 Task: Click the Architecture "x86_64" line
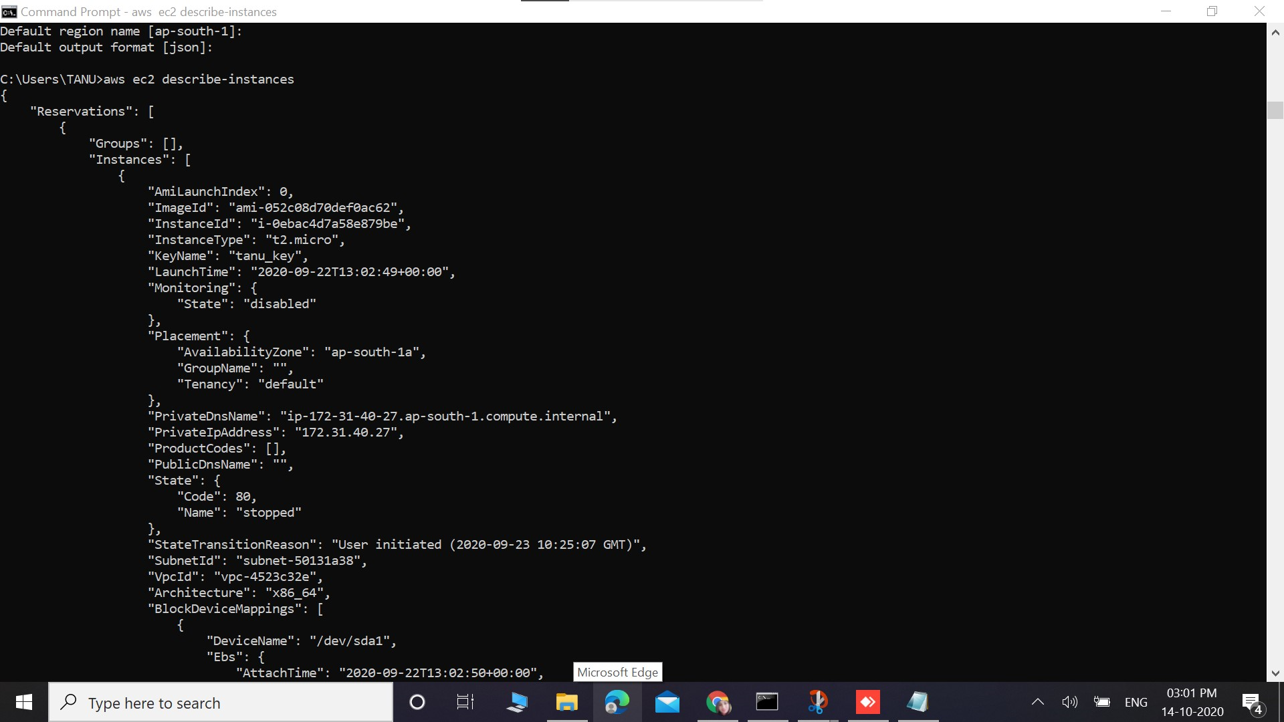pyautogui.click(x=239, y=593)
